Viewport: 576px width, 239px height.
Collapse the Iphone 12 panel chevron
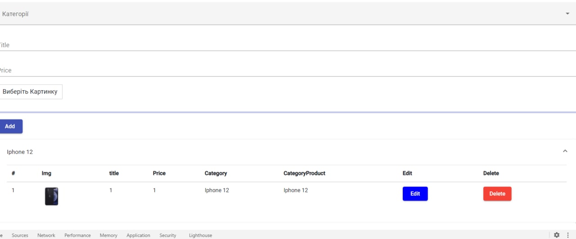tap(565, 151)
